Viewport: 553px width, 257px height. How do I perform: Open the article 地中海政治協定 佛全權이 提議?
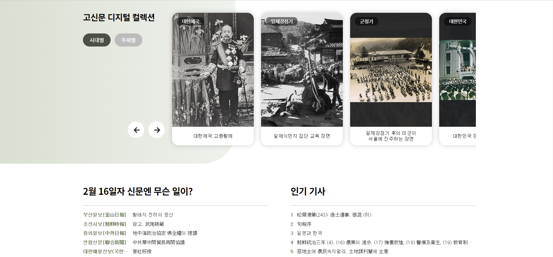click(165, 233)
